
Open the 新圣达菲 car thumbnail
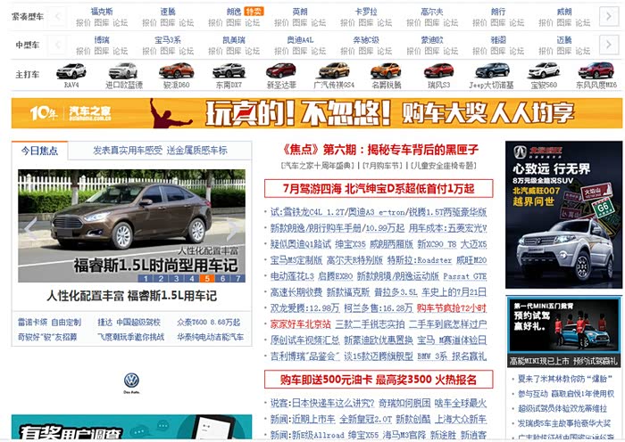pos(281,70)
